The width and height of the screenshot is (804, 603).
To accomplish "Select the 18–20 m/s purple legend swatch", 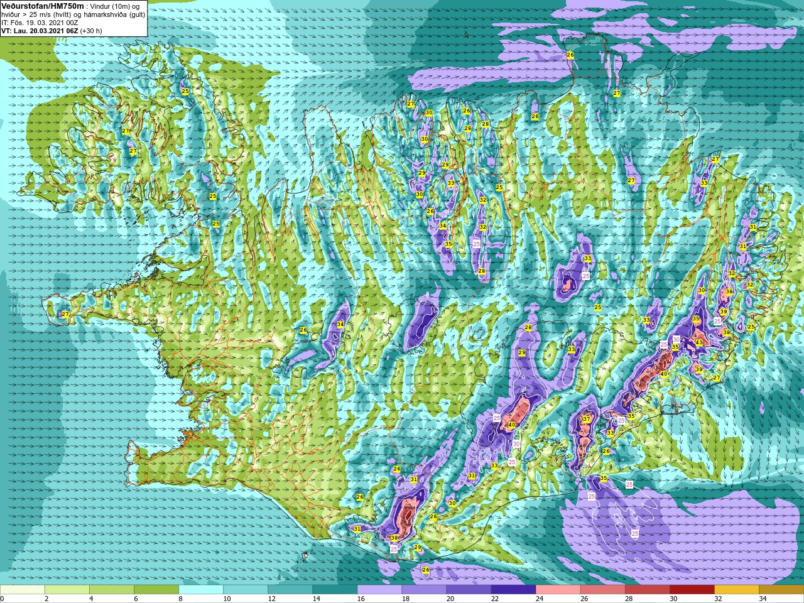I will pyautogui.click(x=424, y=590).
